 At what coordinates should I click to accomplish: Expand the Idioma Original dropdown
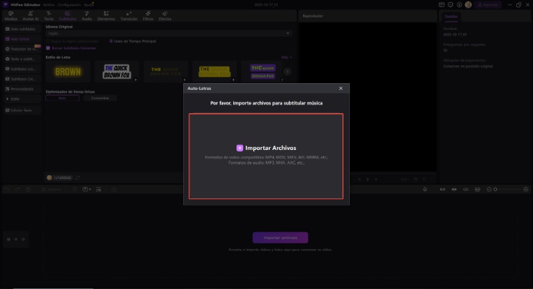point(169,33)
